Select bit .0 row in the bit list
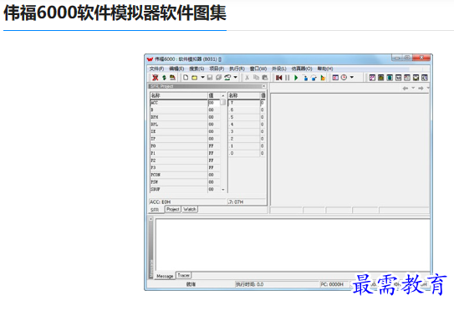The width and height of the screenshot is (454, 311). pyautogui.click(x=247, y=153)
